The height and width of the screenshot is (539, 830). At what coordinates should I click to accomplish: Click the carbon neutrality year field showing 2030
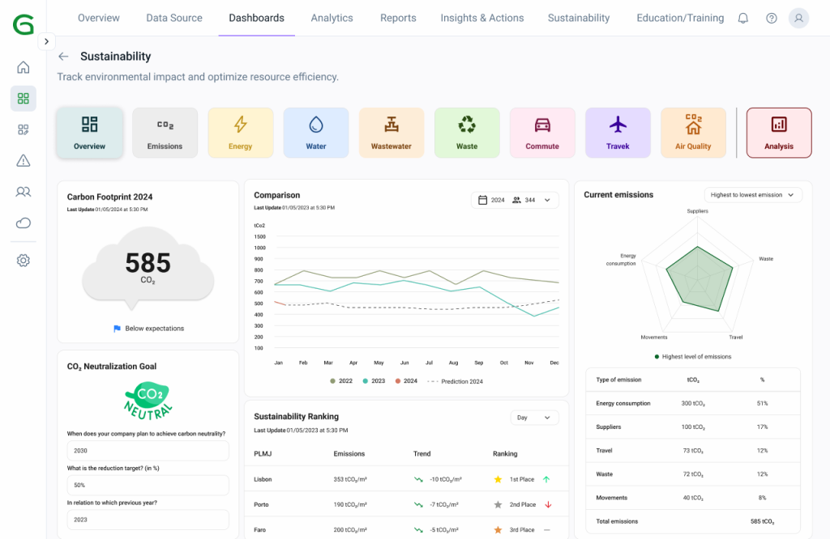click(x=148, y=451)
